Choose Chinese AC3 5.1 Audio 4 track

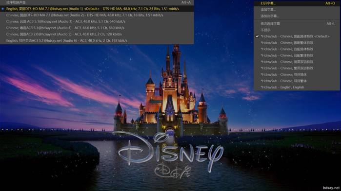pyautogui.click(x=97, y=28)
